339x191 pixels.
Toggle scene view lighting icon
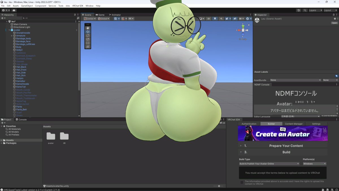pyautogui.click(x=215, y=19)
